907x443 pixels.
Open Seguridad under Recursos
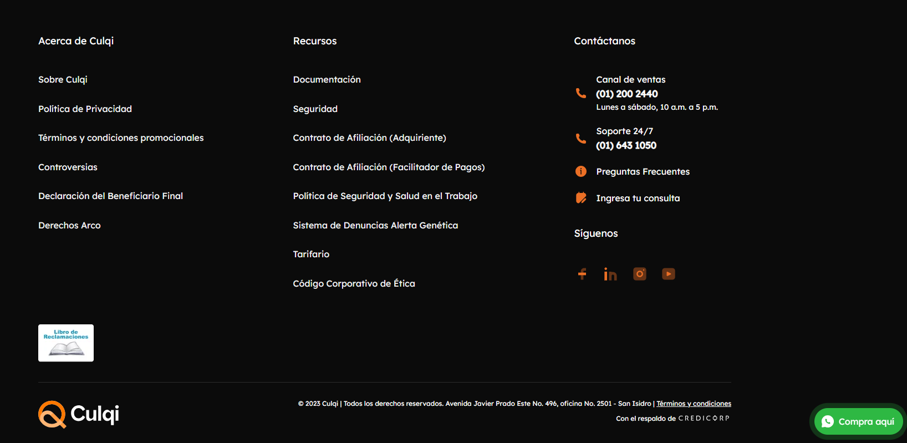(x=315, y=109)
